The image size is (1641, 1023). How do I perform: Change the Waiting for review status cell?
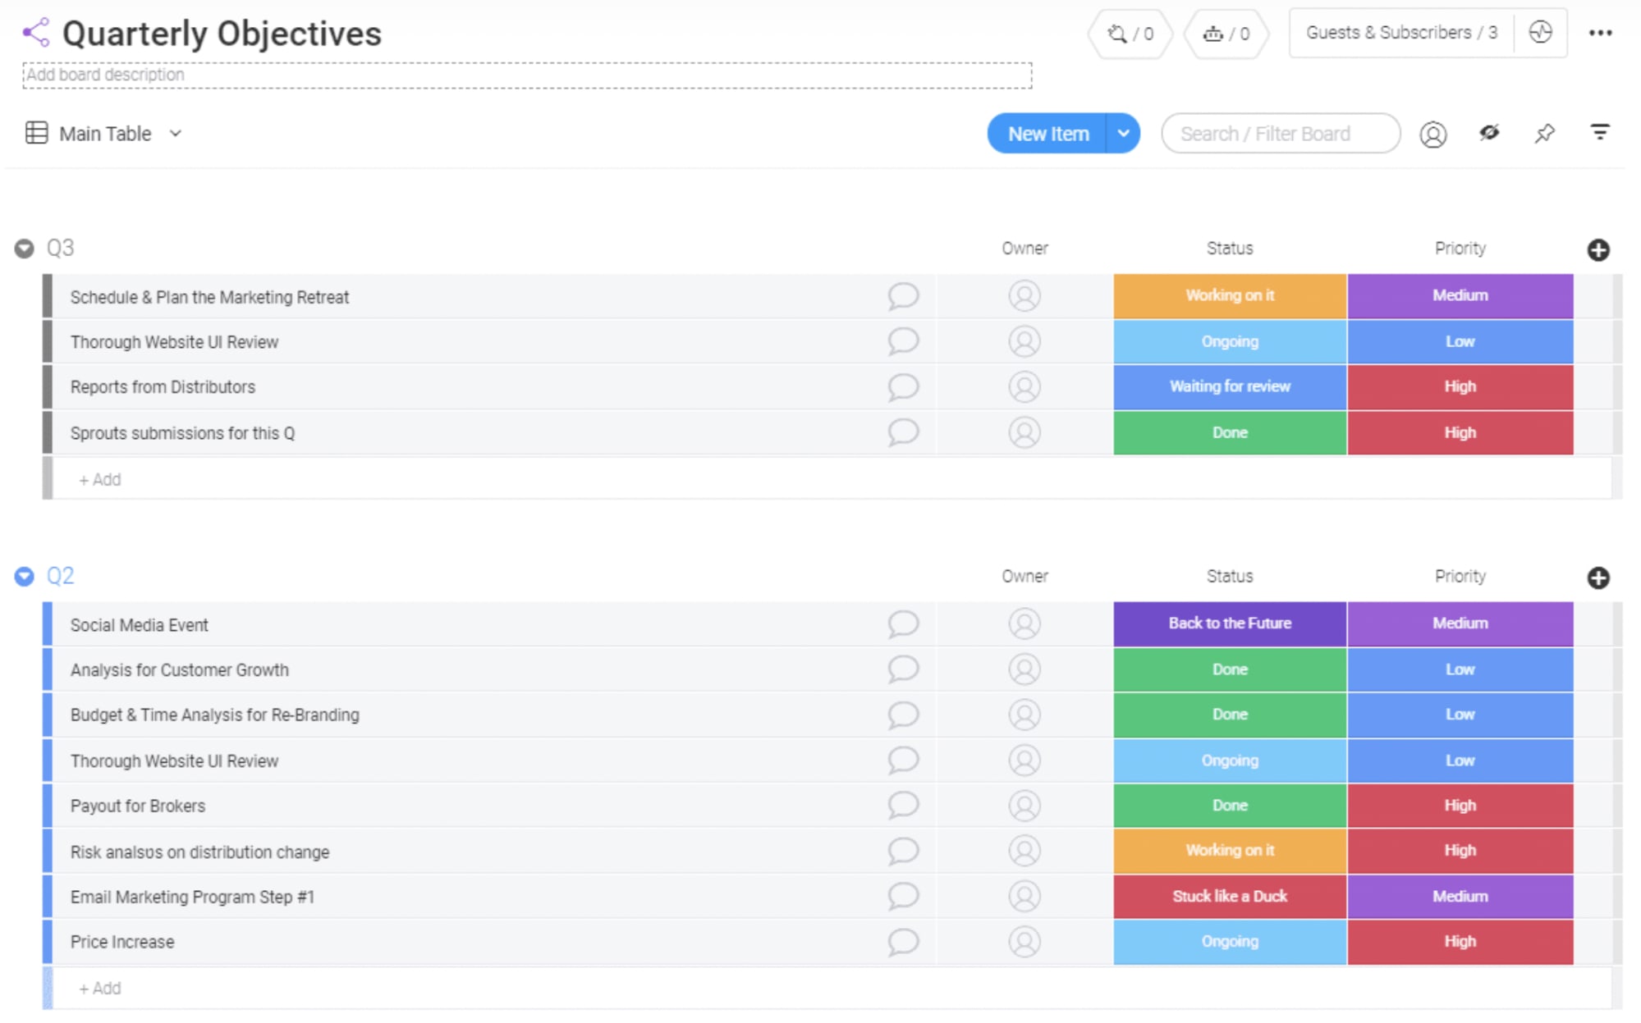tap(1230, 387)
